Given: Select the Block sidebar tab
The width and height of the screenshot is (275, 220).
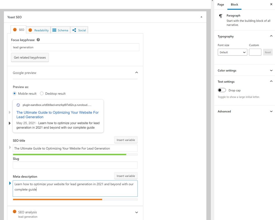Looking at the screenshot, I should [x=234, y=4].
